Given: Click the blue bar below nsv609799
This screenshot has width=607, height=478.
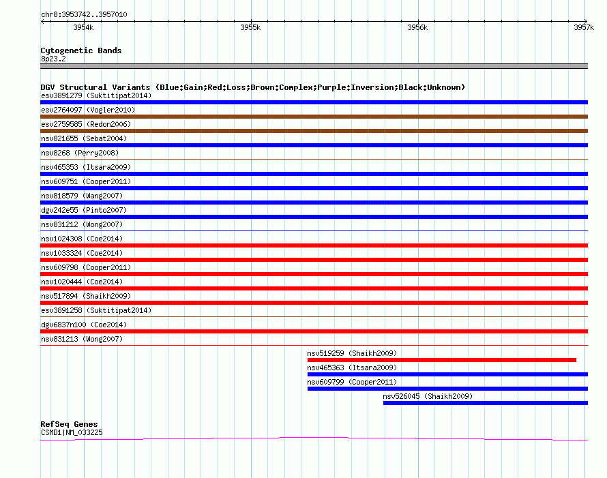Looking at the screenshot, I should [x=447, y=389].
